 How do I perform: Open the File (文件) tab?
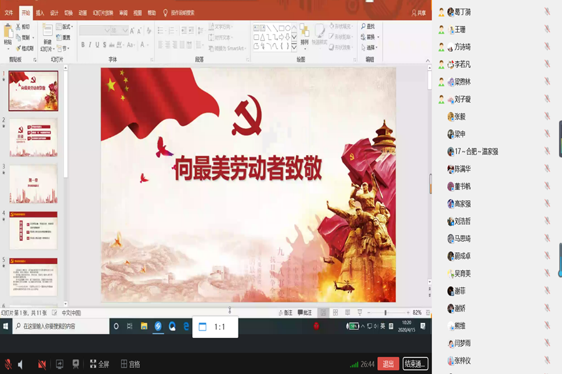click(x=9, y=13)
